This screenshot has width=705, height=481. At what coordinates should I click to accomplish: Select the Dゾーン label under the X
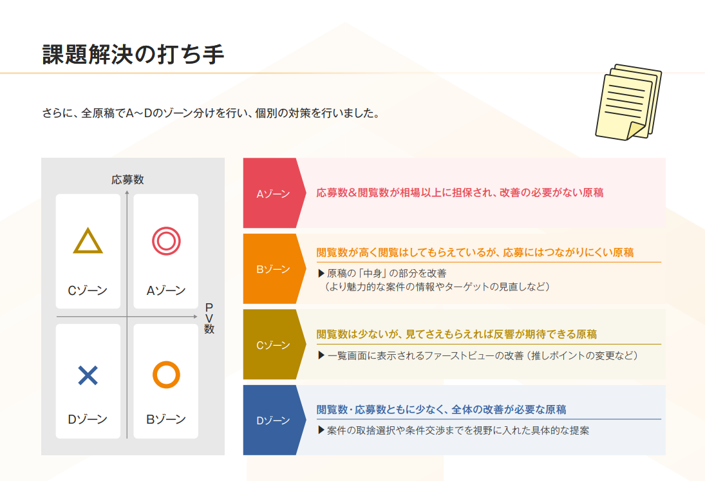click(x=88, y=420)
